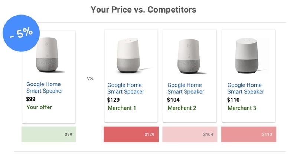Image resolution: width=297 pixels, height=161 pixels.
Task: Open Merchant 3's Google Home Smart Speaker link
Action: tap(246, 88)
